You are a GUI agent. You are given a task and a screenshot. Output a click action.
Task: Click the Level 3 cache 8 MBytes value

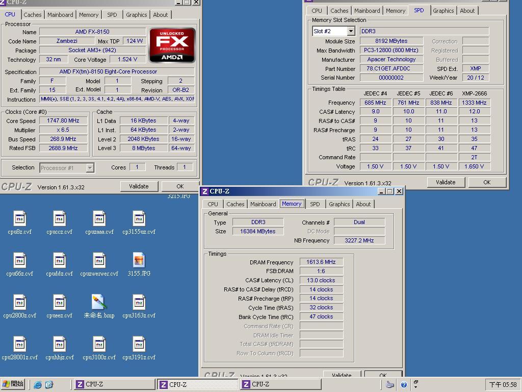[143, 148]
